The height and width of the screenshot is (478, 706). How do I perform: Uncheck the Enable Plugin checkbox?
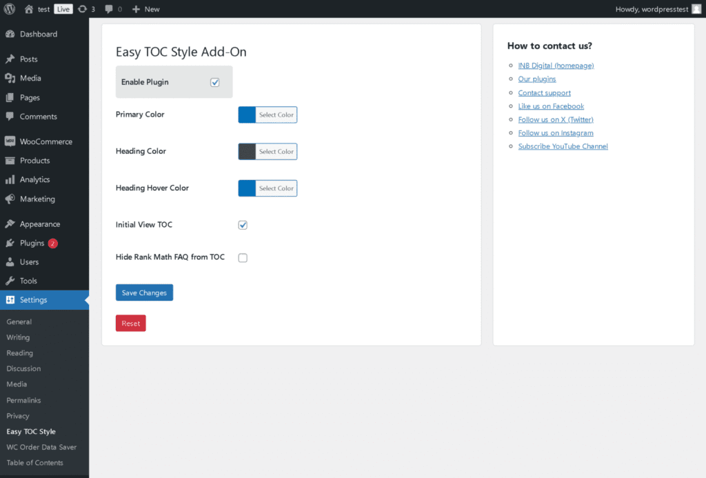[x=214, y=81]
